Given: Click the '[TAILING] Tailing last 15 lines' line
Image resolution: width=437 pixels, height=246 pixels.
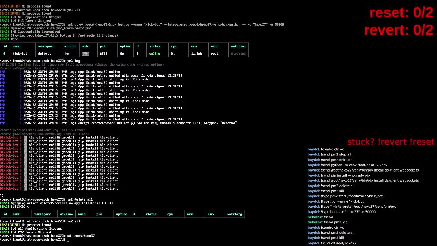Looking at the screenshot, I should [x=82, y=65].
